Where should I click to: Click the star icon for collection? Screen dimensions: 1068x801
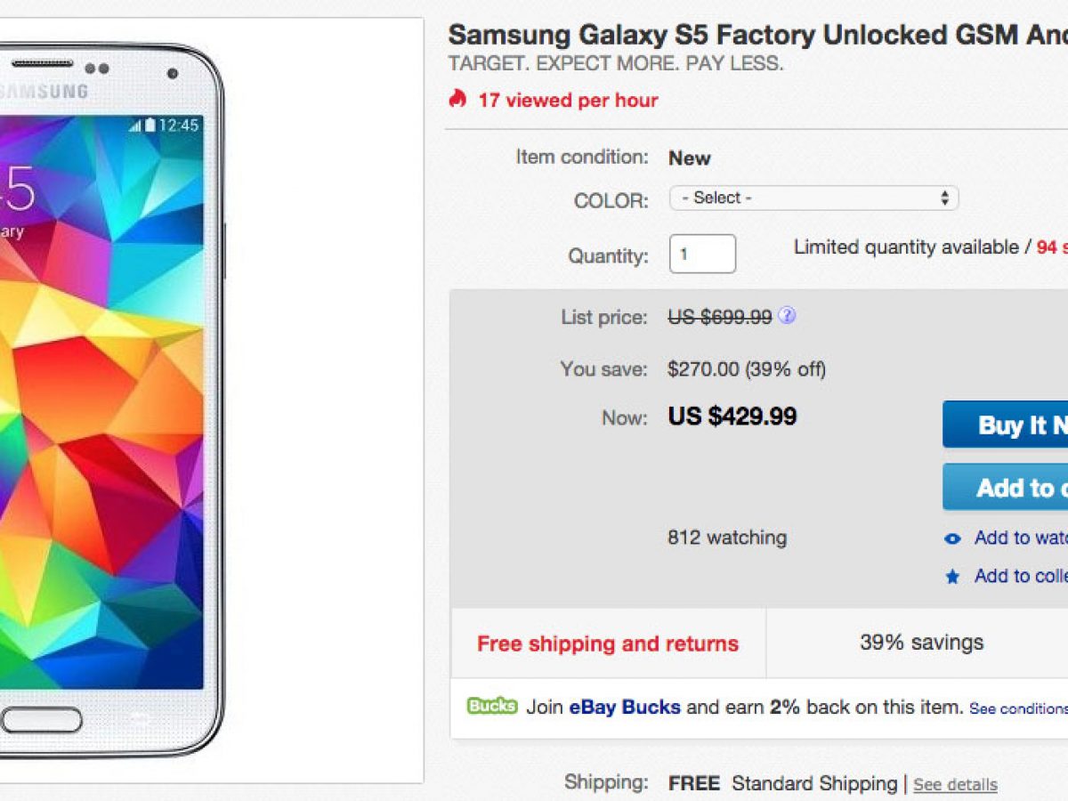952,577
